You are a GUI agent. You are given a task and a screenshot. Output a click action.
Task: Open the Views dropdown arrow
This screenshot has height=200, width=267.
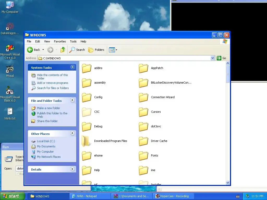[117, 50]
